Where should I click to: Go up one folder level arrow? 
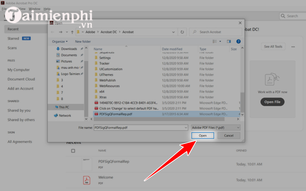[x=72, y=32]
